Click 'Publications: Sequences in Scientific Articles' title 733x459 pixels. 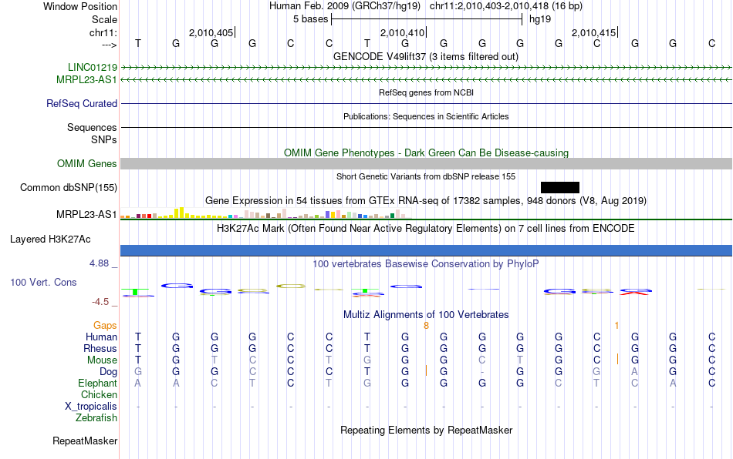[x=426, y=116]
